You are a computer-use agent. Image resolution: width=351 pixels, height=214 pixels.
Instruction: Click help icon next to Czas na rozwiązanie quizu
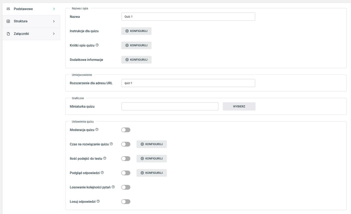click(111, 144)
